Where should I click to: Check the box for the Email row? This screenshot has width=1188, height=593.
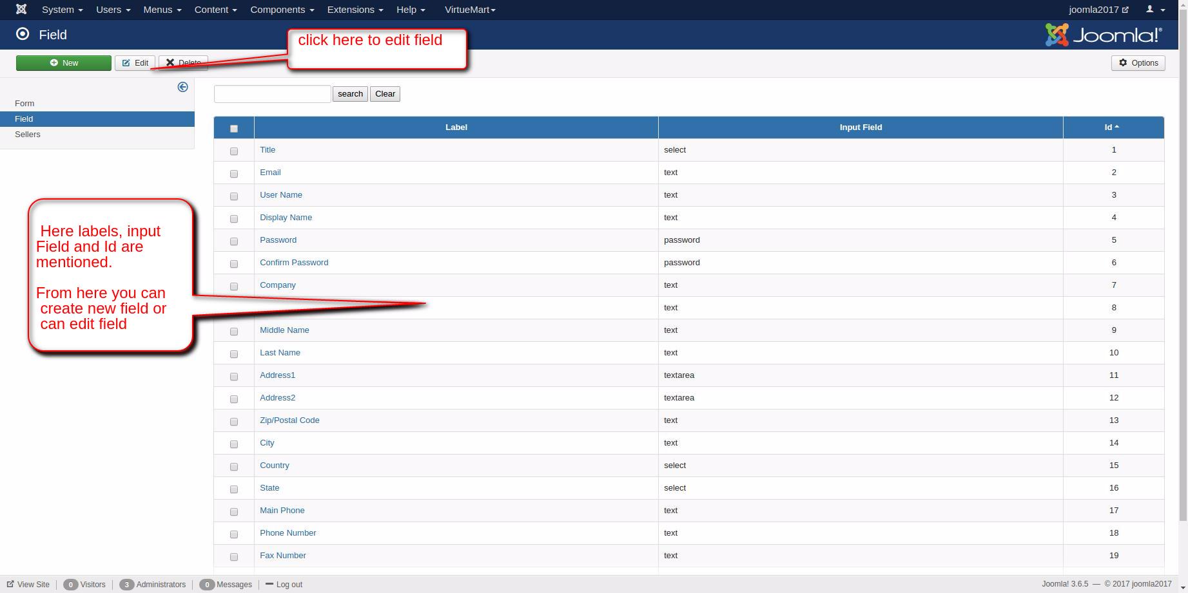click(234, 174)
